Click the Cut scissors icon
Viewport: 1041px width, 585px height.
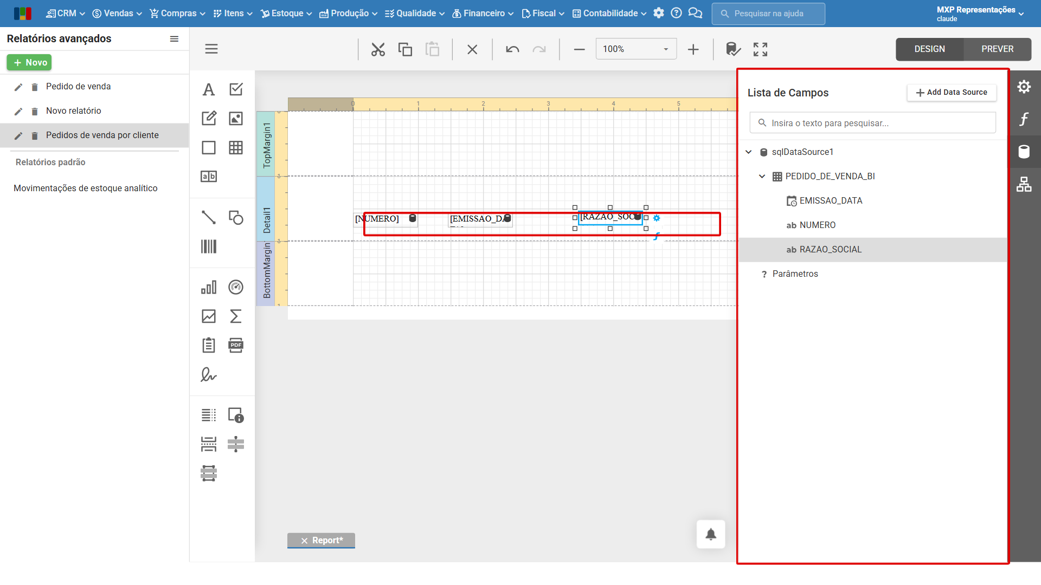click(x=378, y=49)
